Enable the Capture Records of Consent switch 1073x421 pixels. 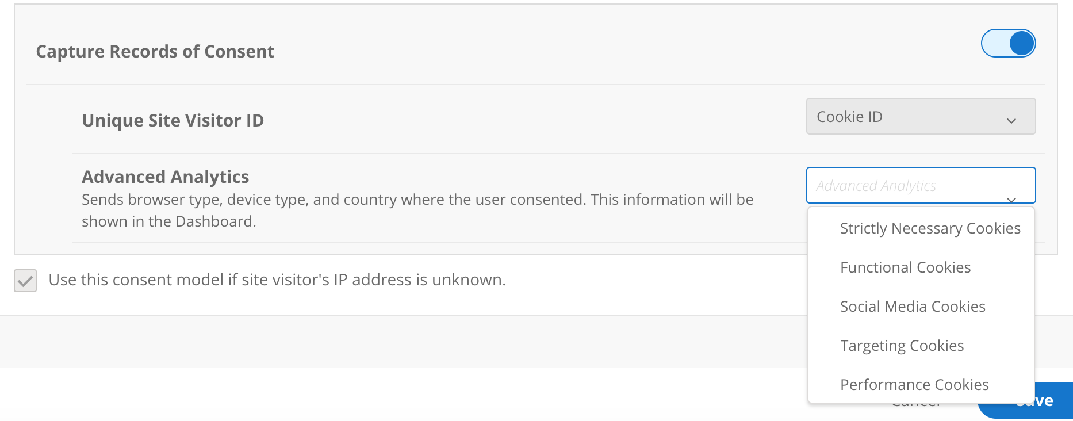point(1008,43)
